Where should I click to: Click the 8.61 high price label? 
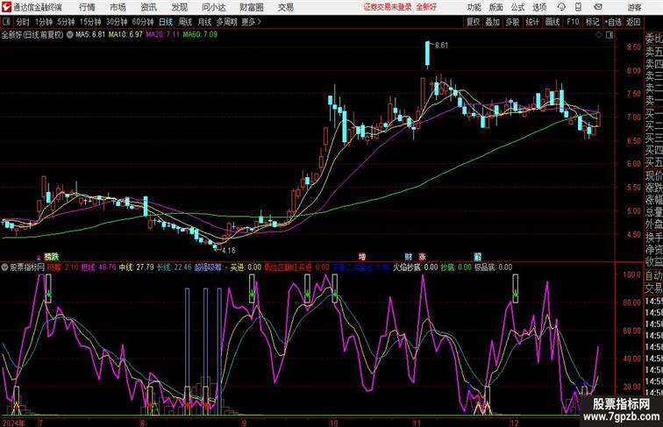[441, 46]
